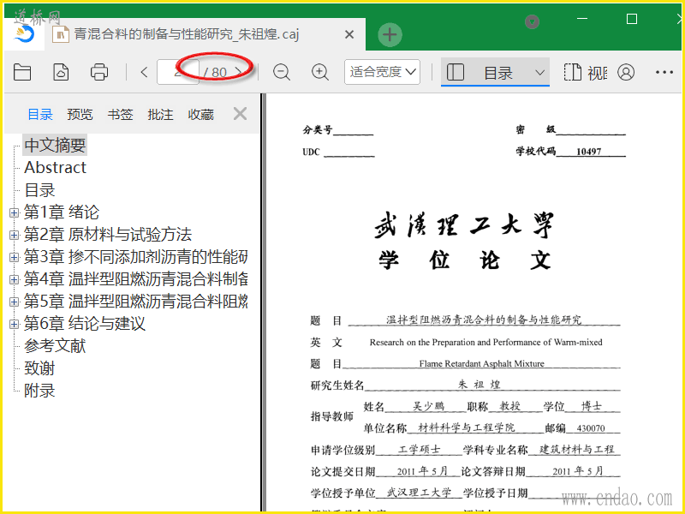The height and width of the screenshot is (514, 685).
Task: Click Flame Retardant Asphalt Mixture text
Action: tap(481, 363)
